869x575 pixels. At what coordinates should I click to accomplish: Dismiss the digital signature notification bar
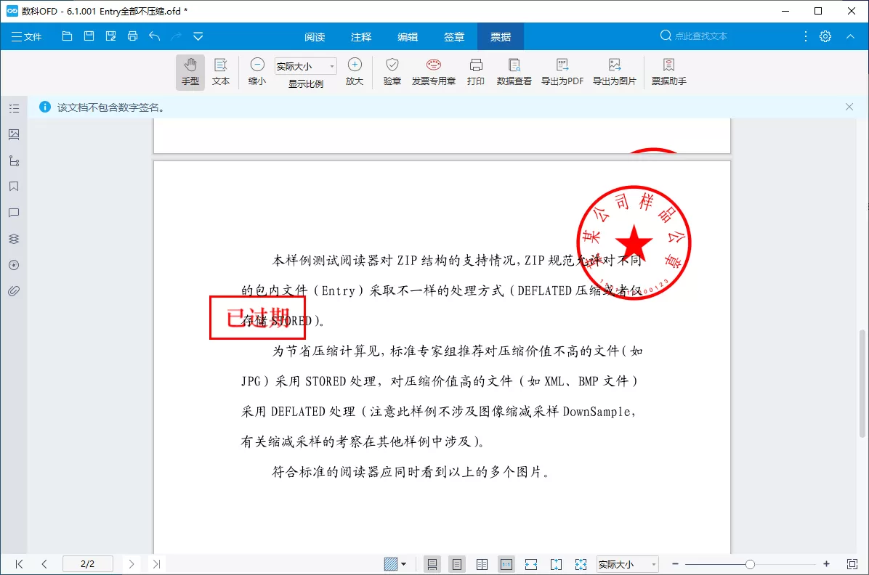point(849,107)
